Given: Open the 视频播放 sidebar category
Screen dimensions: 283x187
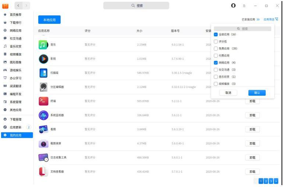Looking at the screenshot, I should click(x=15, y=54).
